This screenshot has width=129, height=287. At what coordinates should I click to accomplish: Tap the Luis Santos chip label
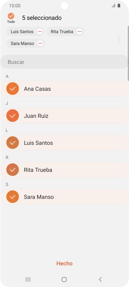point(22,31)
